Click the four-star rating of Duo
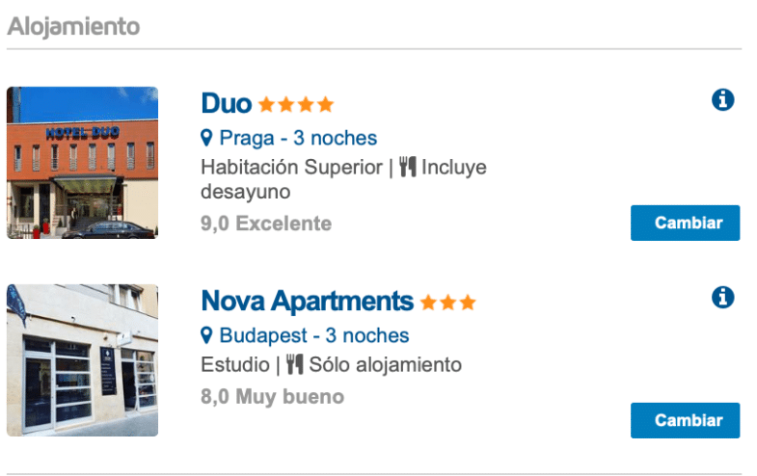757x476 pixels. (296, 104)
